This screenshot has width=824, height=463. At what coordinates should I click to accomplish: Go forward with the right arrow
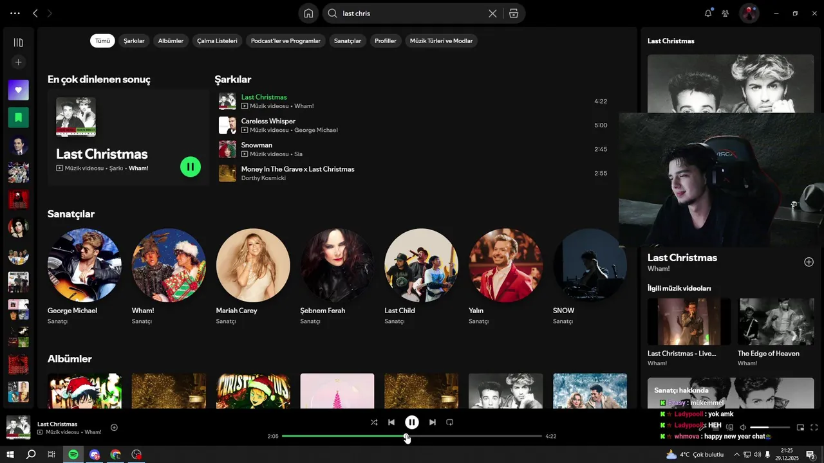point(50,13)
